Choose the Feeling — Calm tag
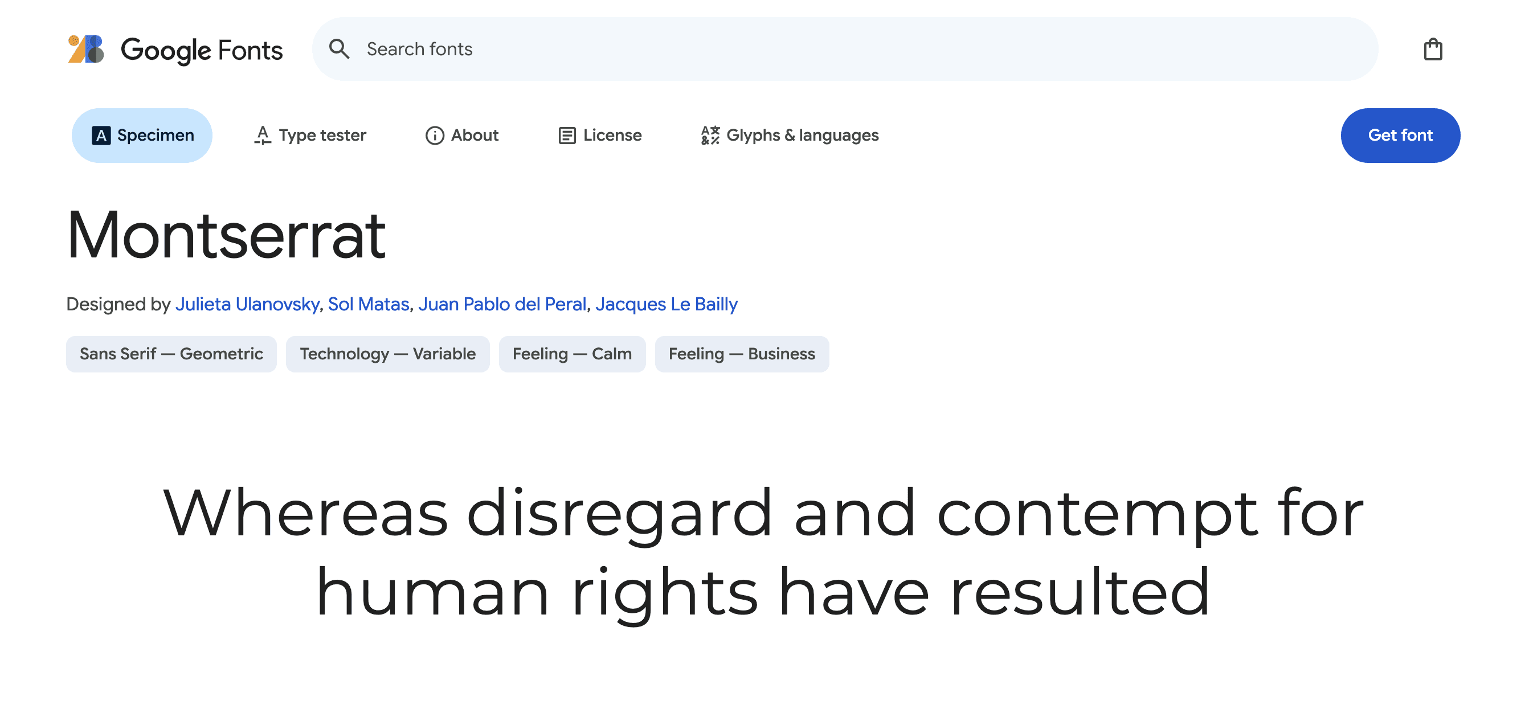1529x721 pixels. pyautogui.click(x=571, y=354)
